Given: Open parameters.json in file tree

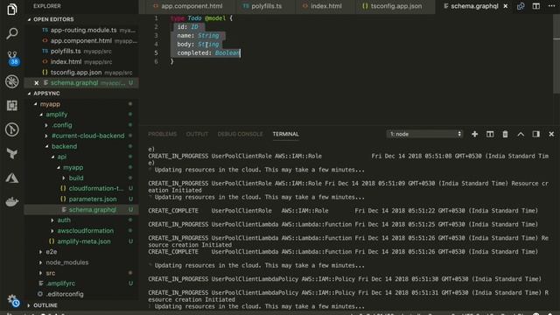Looking at the screenshot, I should click(x=81, y=199).
